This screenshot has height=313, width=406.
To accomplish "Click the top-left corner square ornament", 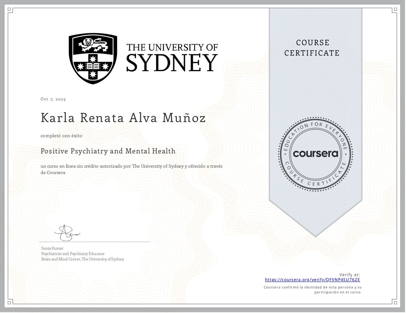I will [x=10, y=10].
